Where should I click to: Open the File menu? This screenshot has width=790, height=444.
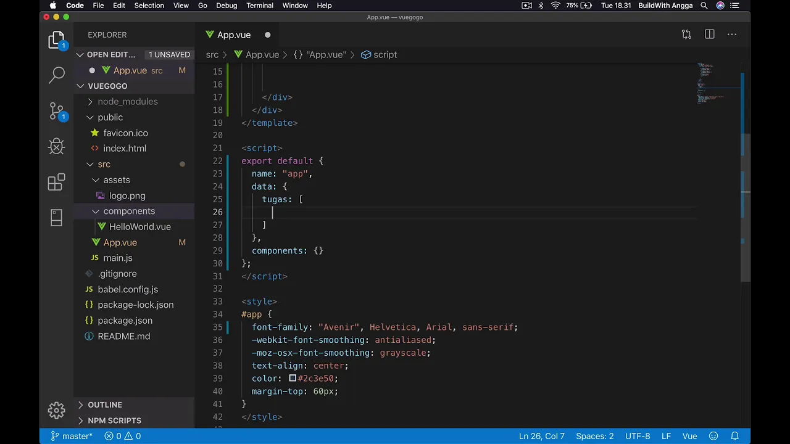coord(98,6)
